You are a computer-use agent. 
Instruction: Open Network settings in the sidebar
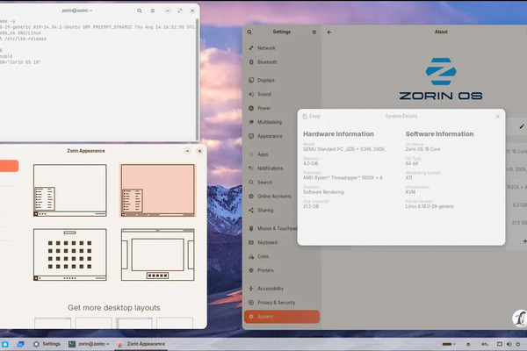click(282, 48)
